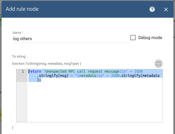This screenshot has height=134, width=175.
Task: Click the closing brace below the editor
Action: pos(13,128)
